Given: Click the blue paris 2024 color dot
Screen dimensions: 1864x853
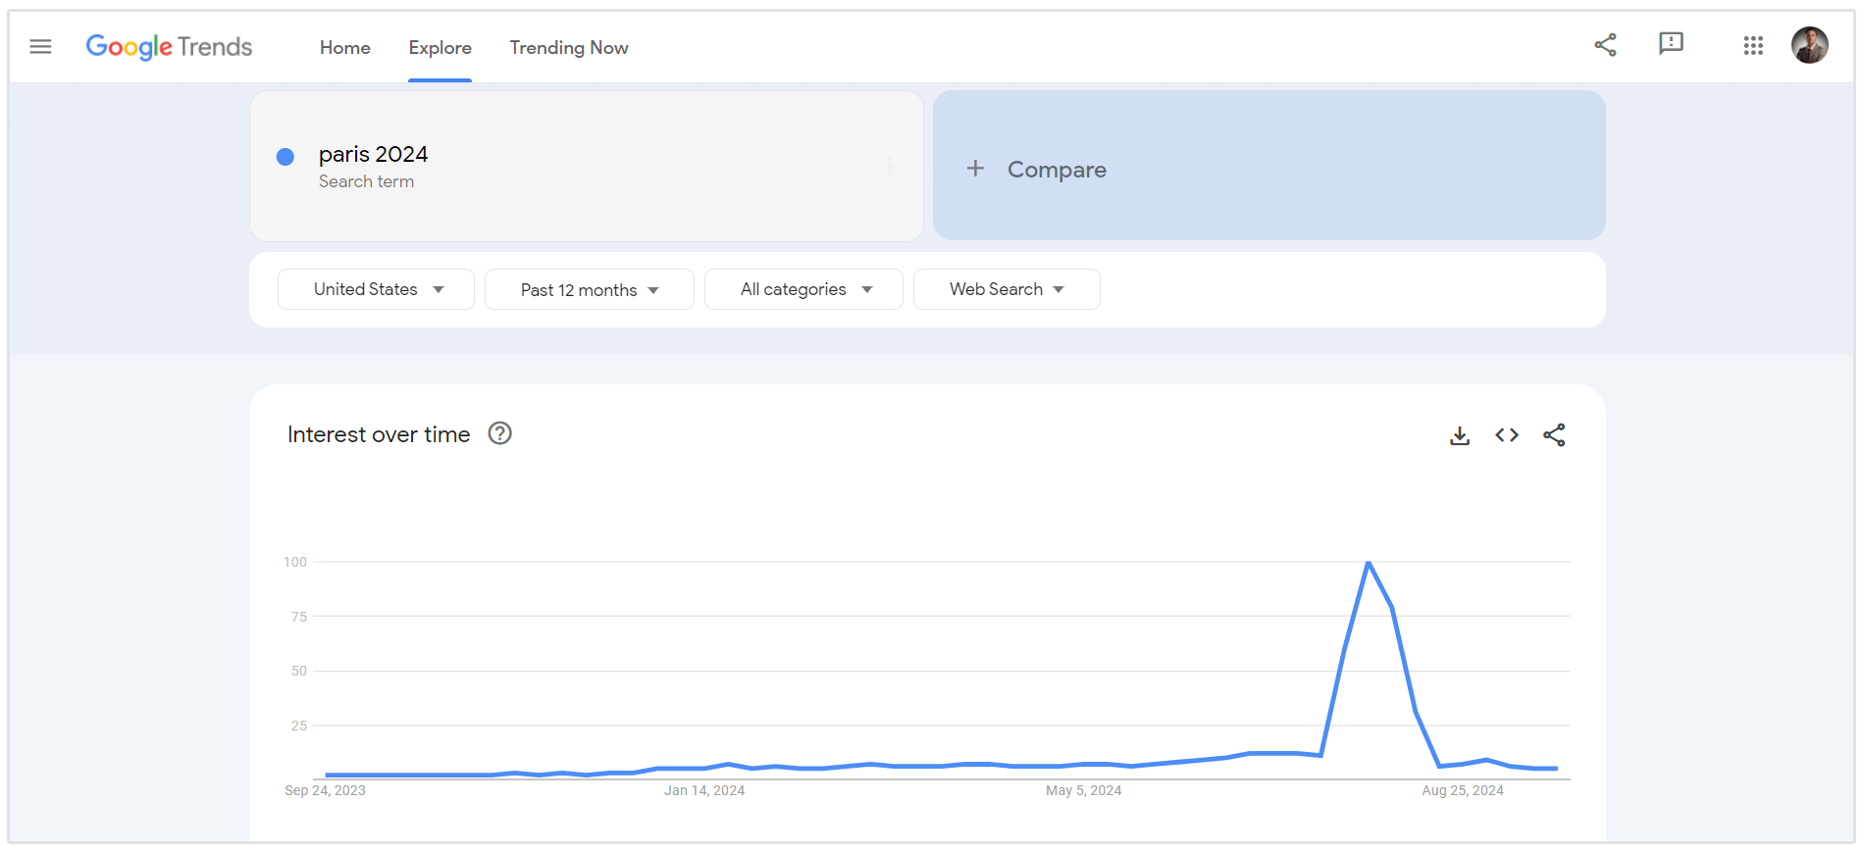Looking at the screenshot, I should point(285,157).
